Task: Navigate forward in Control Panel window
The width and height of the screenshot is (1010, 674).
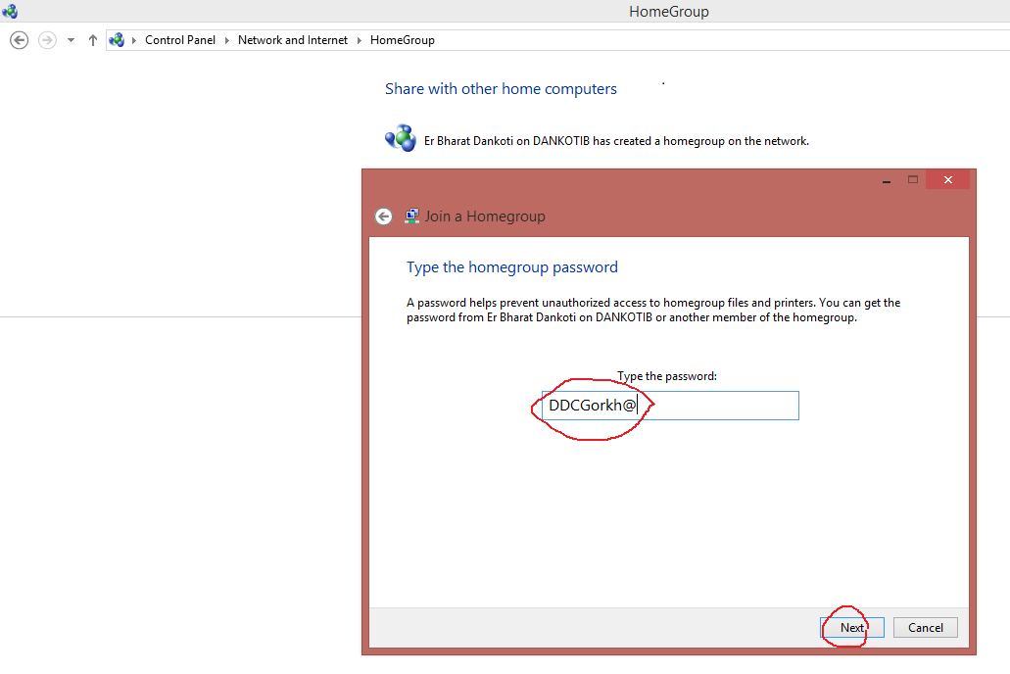Action: [x=47, y=40]
